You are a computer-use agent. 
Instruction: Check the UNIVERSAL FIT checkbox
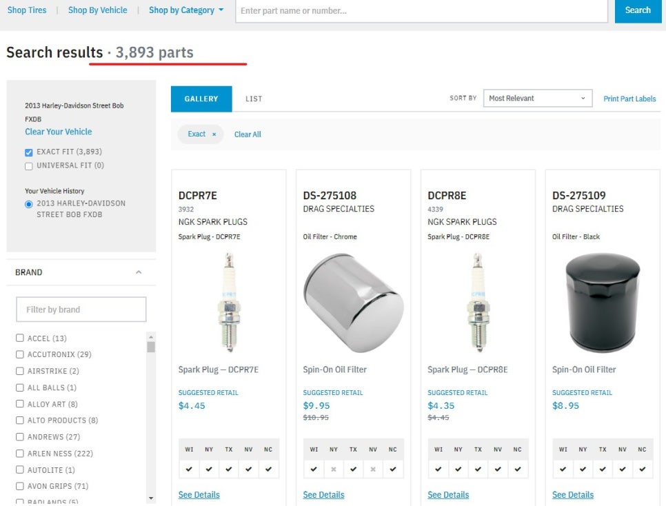click(x=28, y=165)
